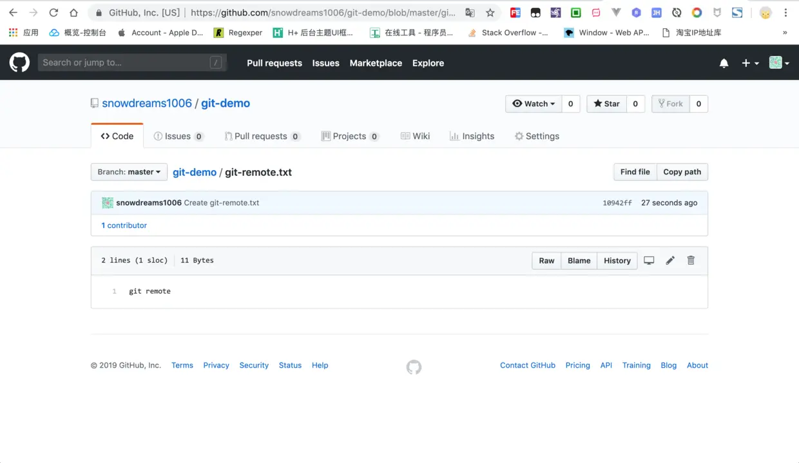Click the repository book icon beside snowdreams1006
Viewport: 799px width, 463px height.
click(94, 103)
